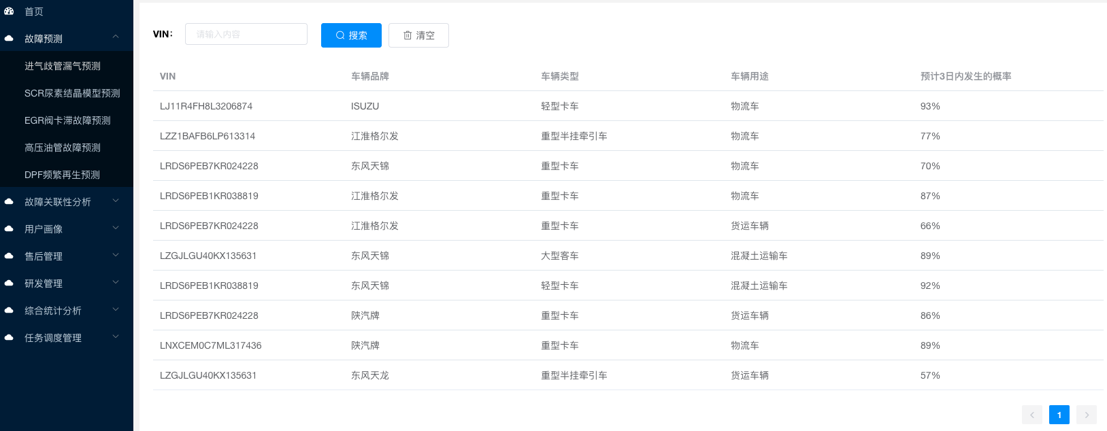Select VIN LZZ1BAFB6LP613314
The height and width of the screenshot is (431, 1107).
tap(208, 136)
